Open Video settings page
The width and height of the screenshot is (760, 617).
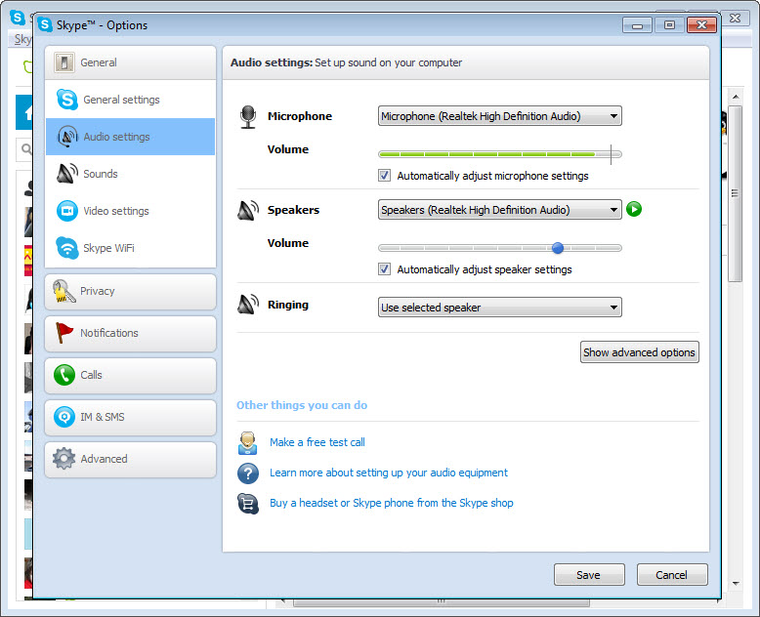coord(130,211)
